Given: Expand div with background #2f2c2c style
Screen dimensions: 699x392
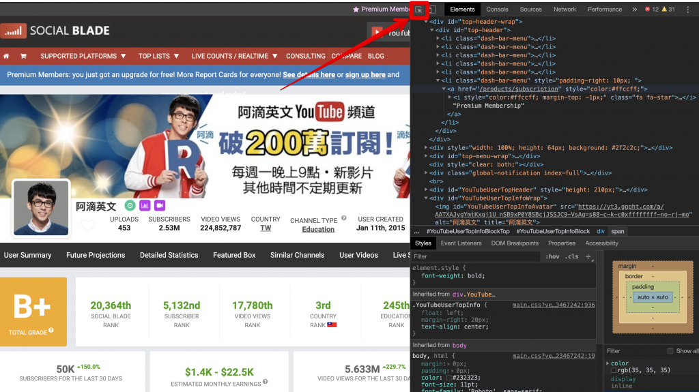Looking at the screenshot, I should pyautogui.click(x=426, y=147).
